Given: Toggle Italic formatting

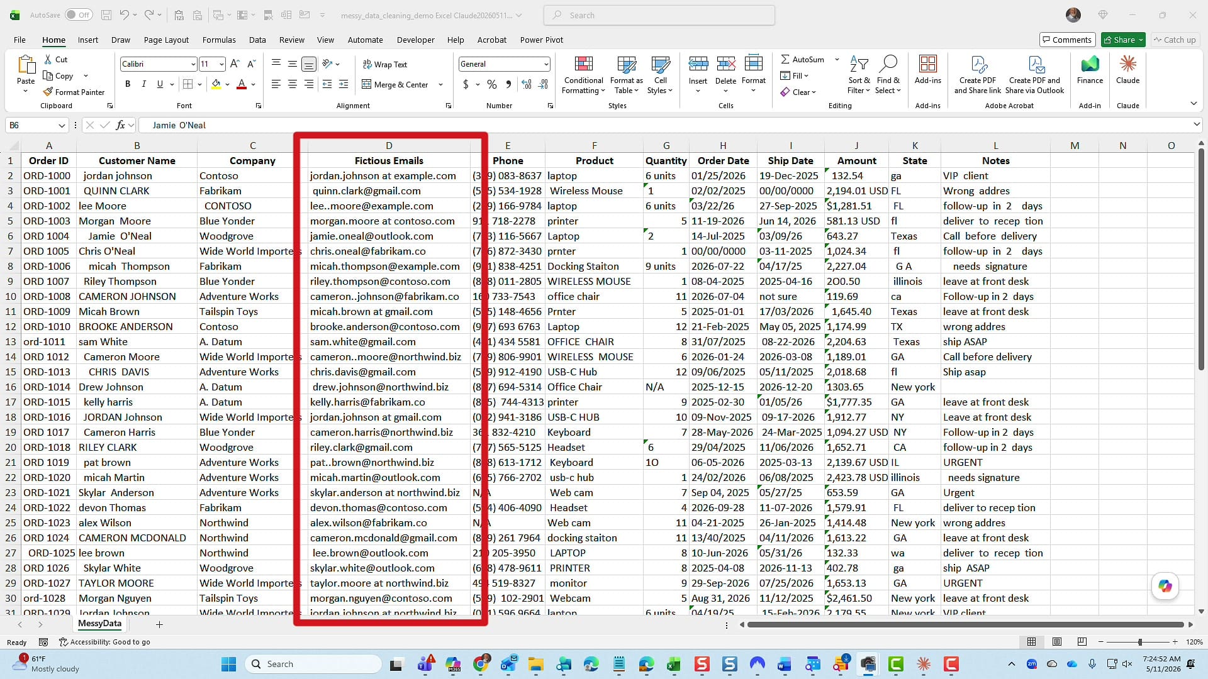Looking at the screenshot, I should (x=143, y=84).
